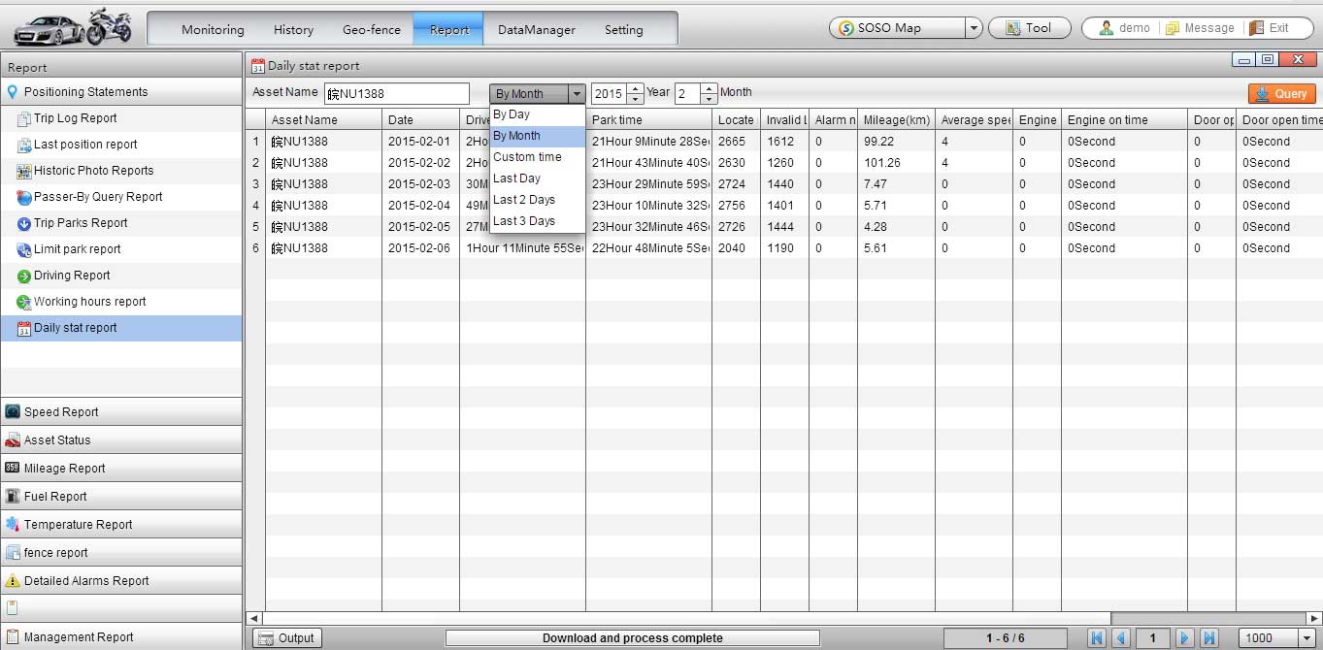Switch to Monitoring tab
The width and height of the screenshot is (1323, 650).
pos(213,29)
